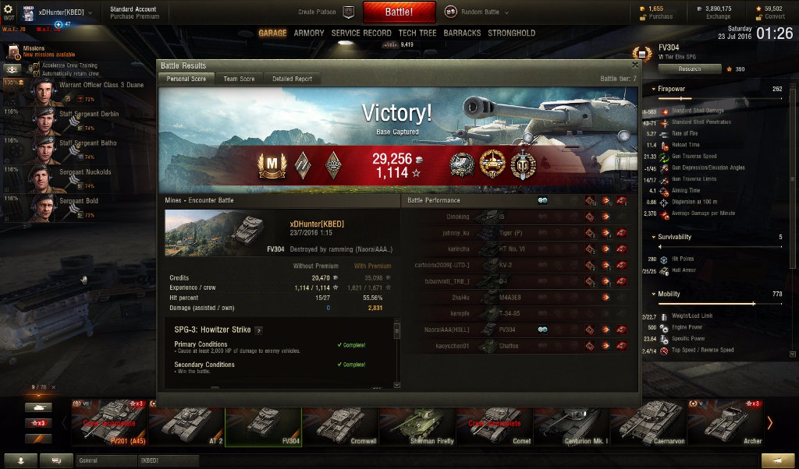Open the Create Platoon icon
The width and height of the screenshot is (799, 469).
point(349,12)
